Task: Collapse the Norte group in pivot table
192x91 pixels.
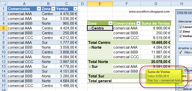Action: pyautogui.click(x=90, y=47)
